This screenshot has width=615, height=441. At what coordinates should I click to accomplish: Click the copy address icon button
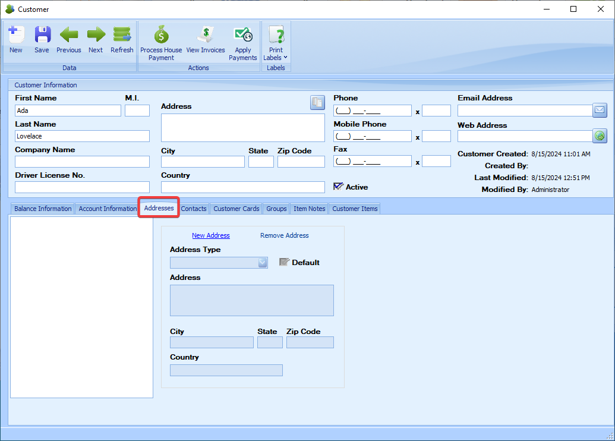click(x=317, y=103)
